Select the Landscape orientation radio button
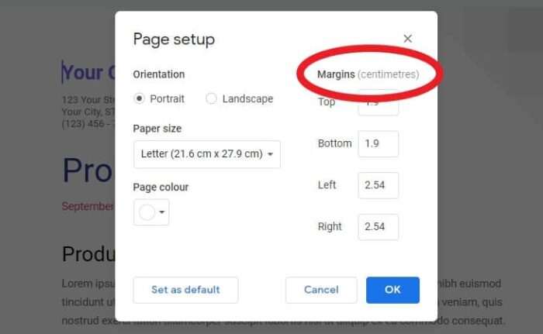 [x=211, y=98]
